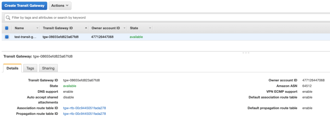
Task: Click the details panel resize handle
Action: pyautogui.click(x=245, y=53)
